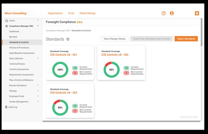Expand the Vendor Management submenu arrow

[x=38, y=101]
